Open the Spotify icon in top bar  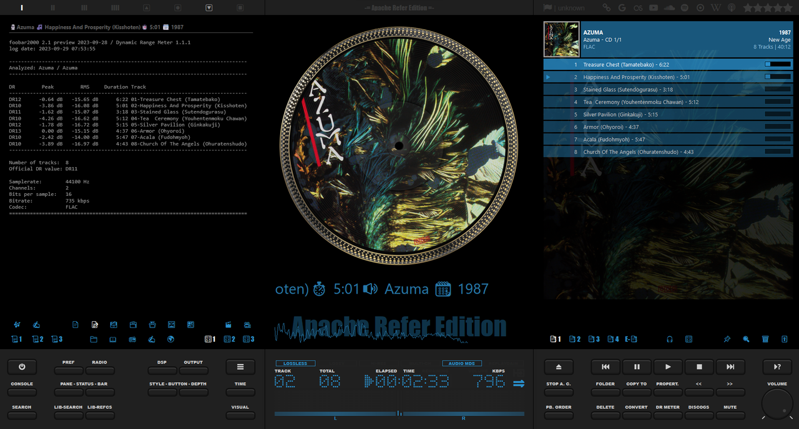coord(685,7)
